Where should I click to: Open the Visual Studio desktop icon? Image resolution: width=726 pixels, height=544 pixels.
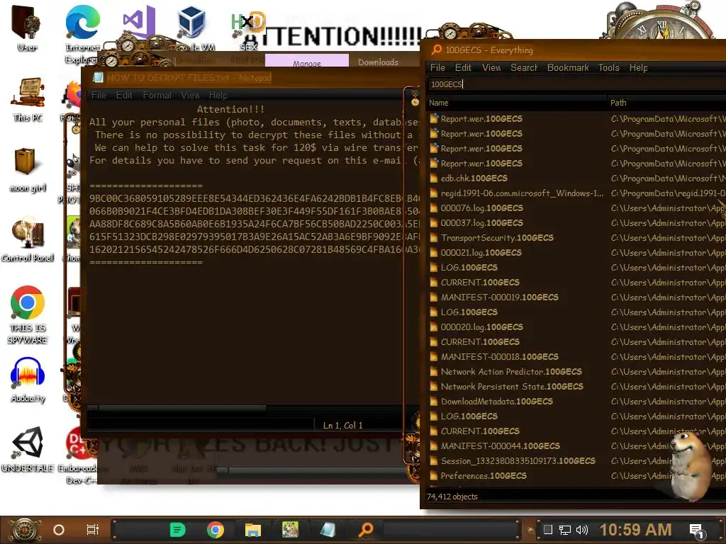point(139,21)
